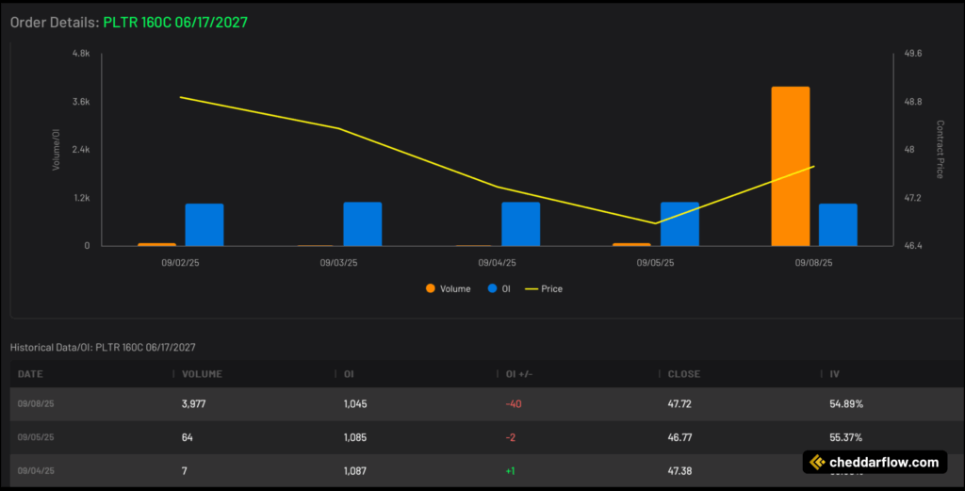Click the red -2 OI change value

510,437
